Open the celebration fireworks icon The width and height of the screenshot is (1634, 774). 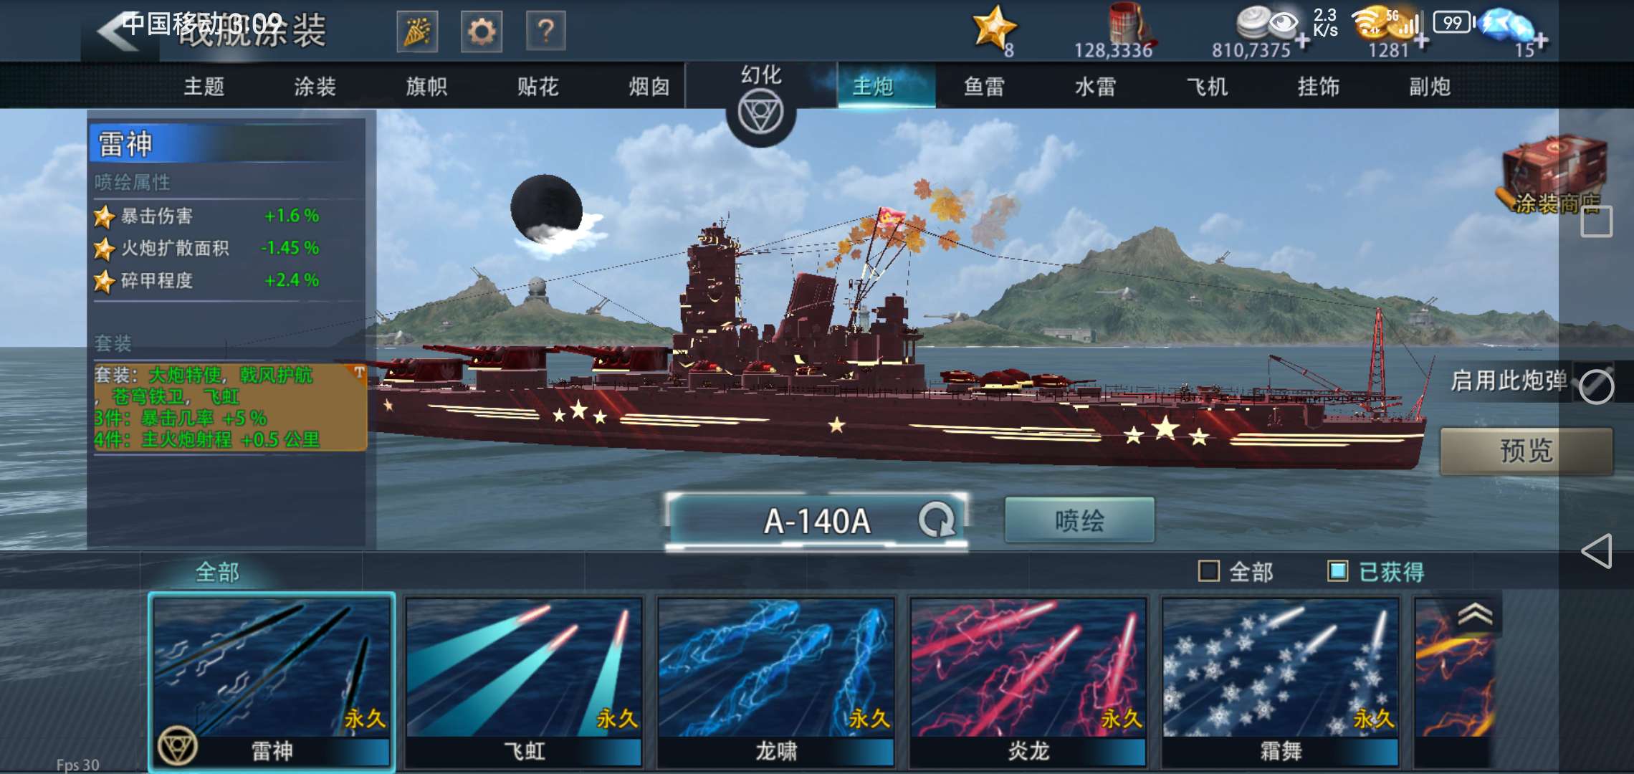[x=417, y=32]
